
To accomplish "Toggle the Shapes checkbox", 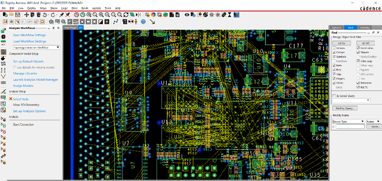I will pyautogui.click(x=358, y=52).
